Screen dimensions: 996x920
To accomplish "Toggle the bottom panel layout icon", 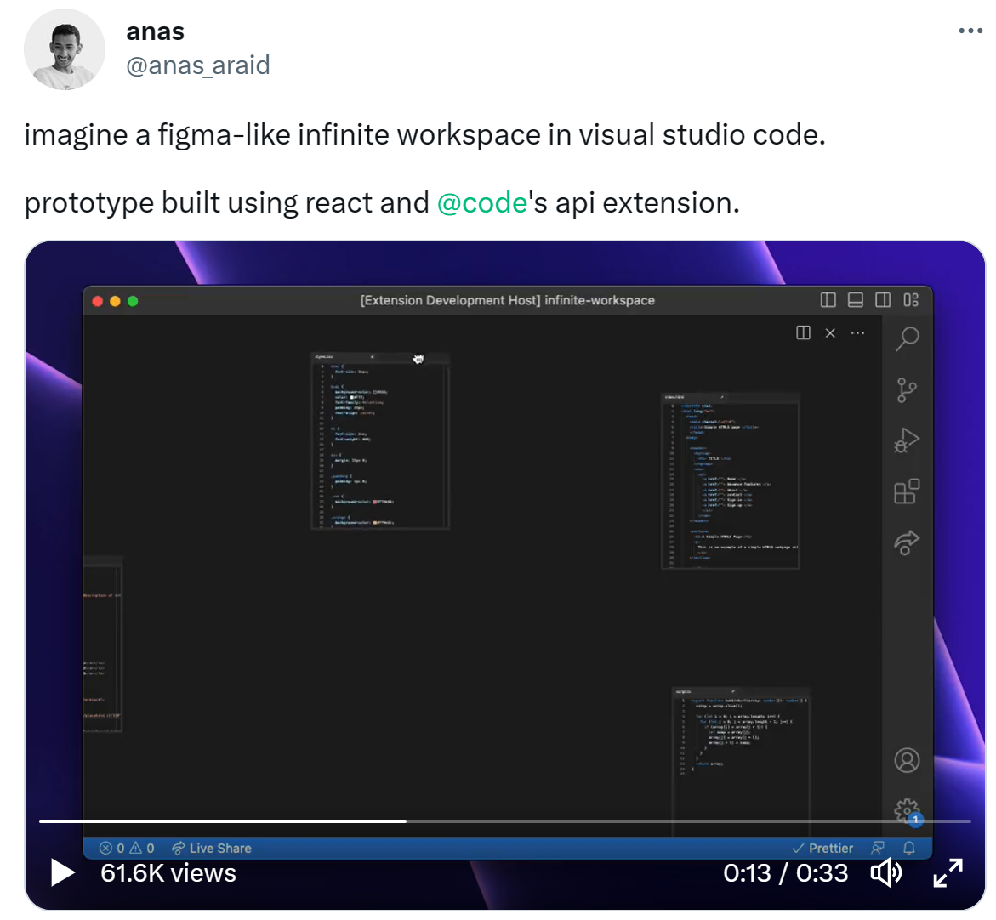I will [856, 299].
